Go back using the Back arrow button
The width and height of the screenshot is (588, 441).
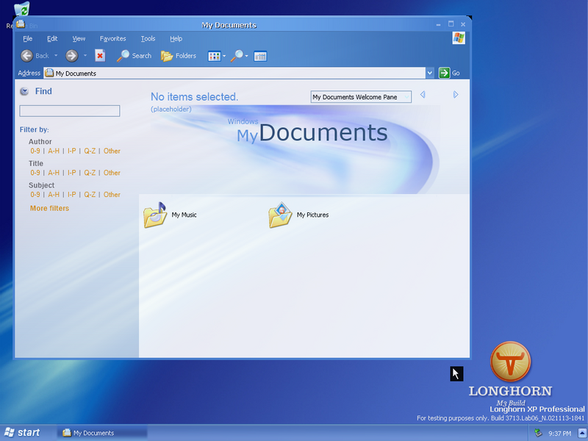pos(26,56)
